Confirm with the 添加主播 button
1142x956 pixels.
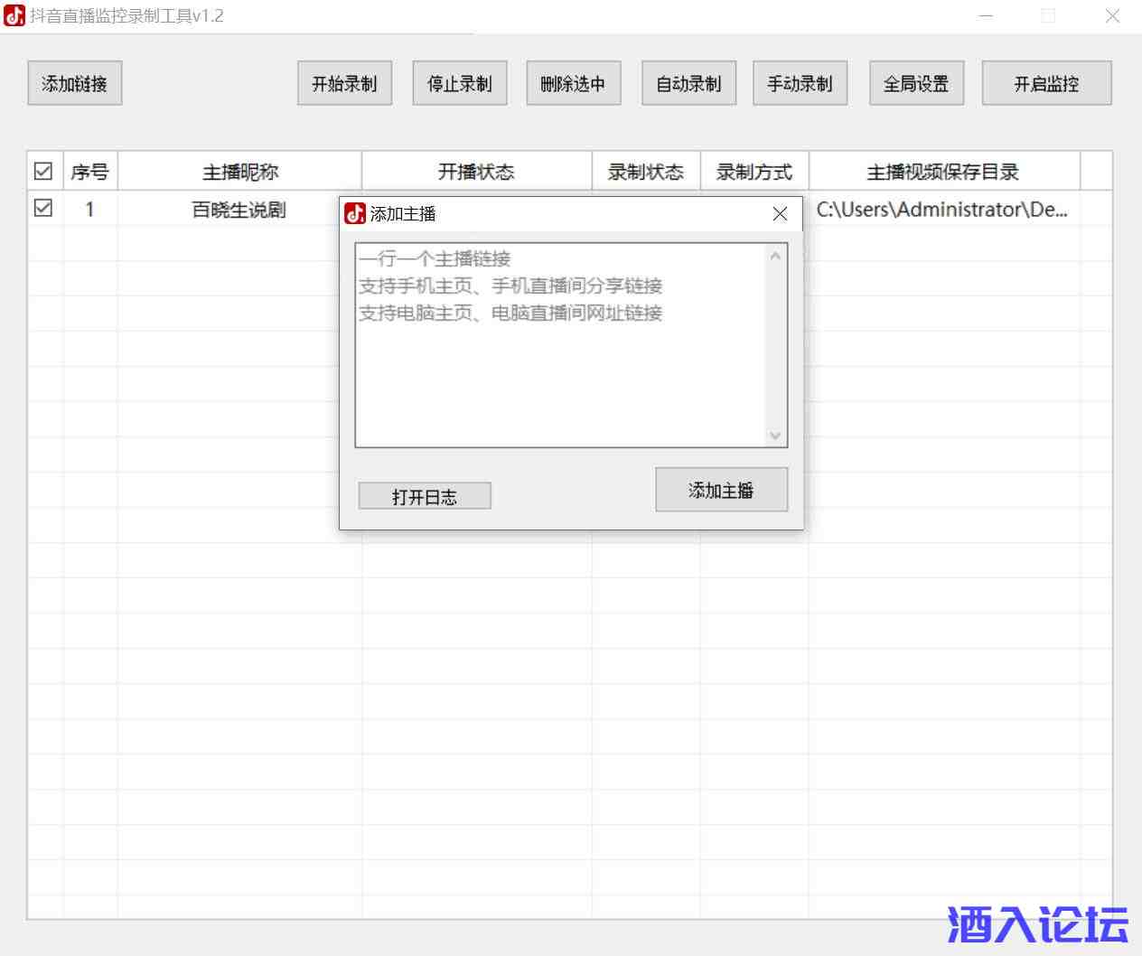click(721, 490)
